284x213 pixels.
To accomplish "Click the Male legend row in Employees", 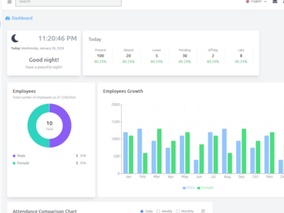I will (x=49, y=156).
